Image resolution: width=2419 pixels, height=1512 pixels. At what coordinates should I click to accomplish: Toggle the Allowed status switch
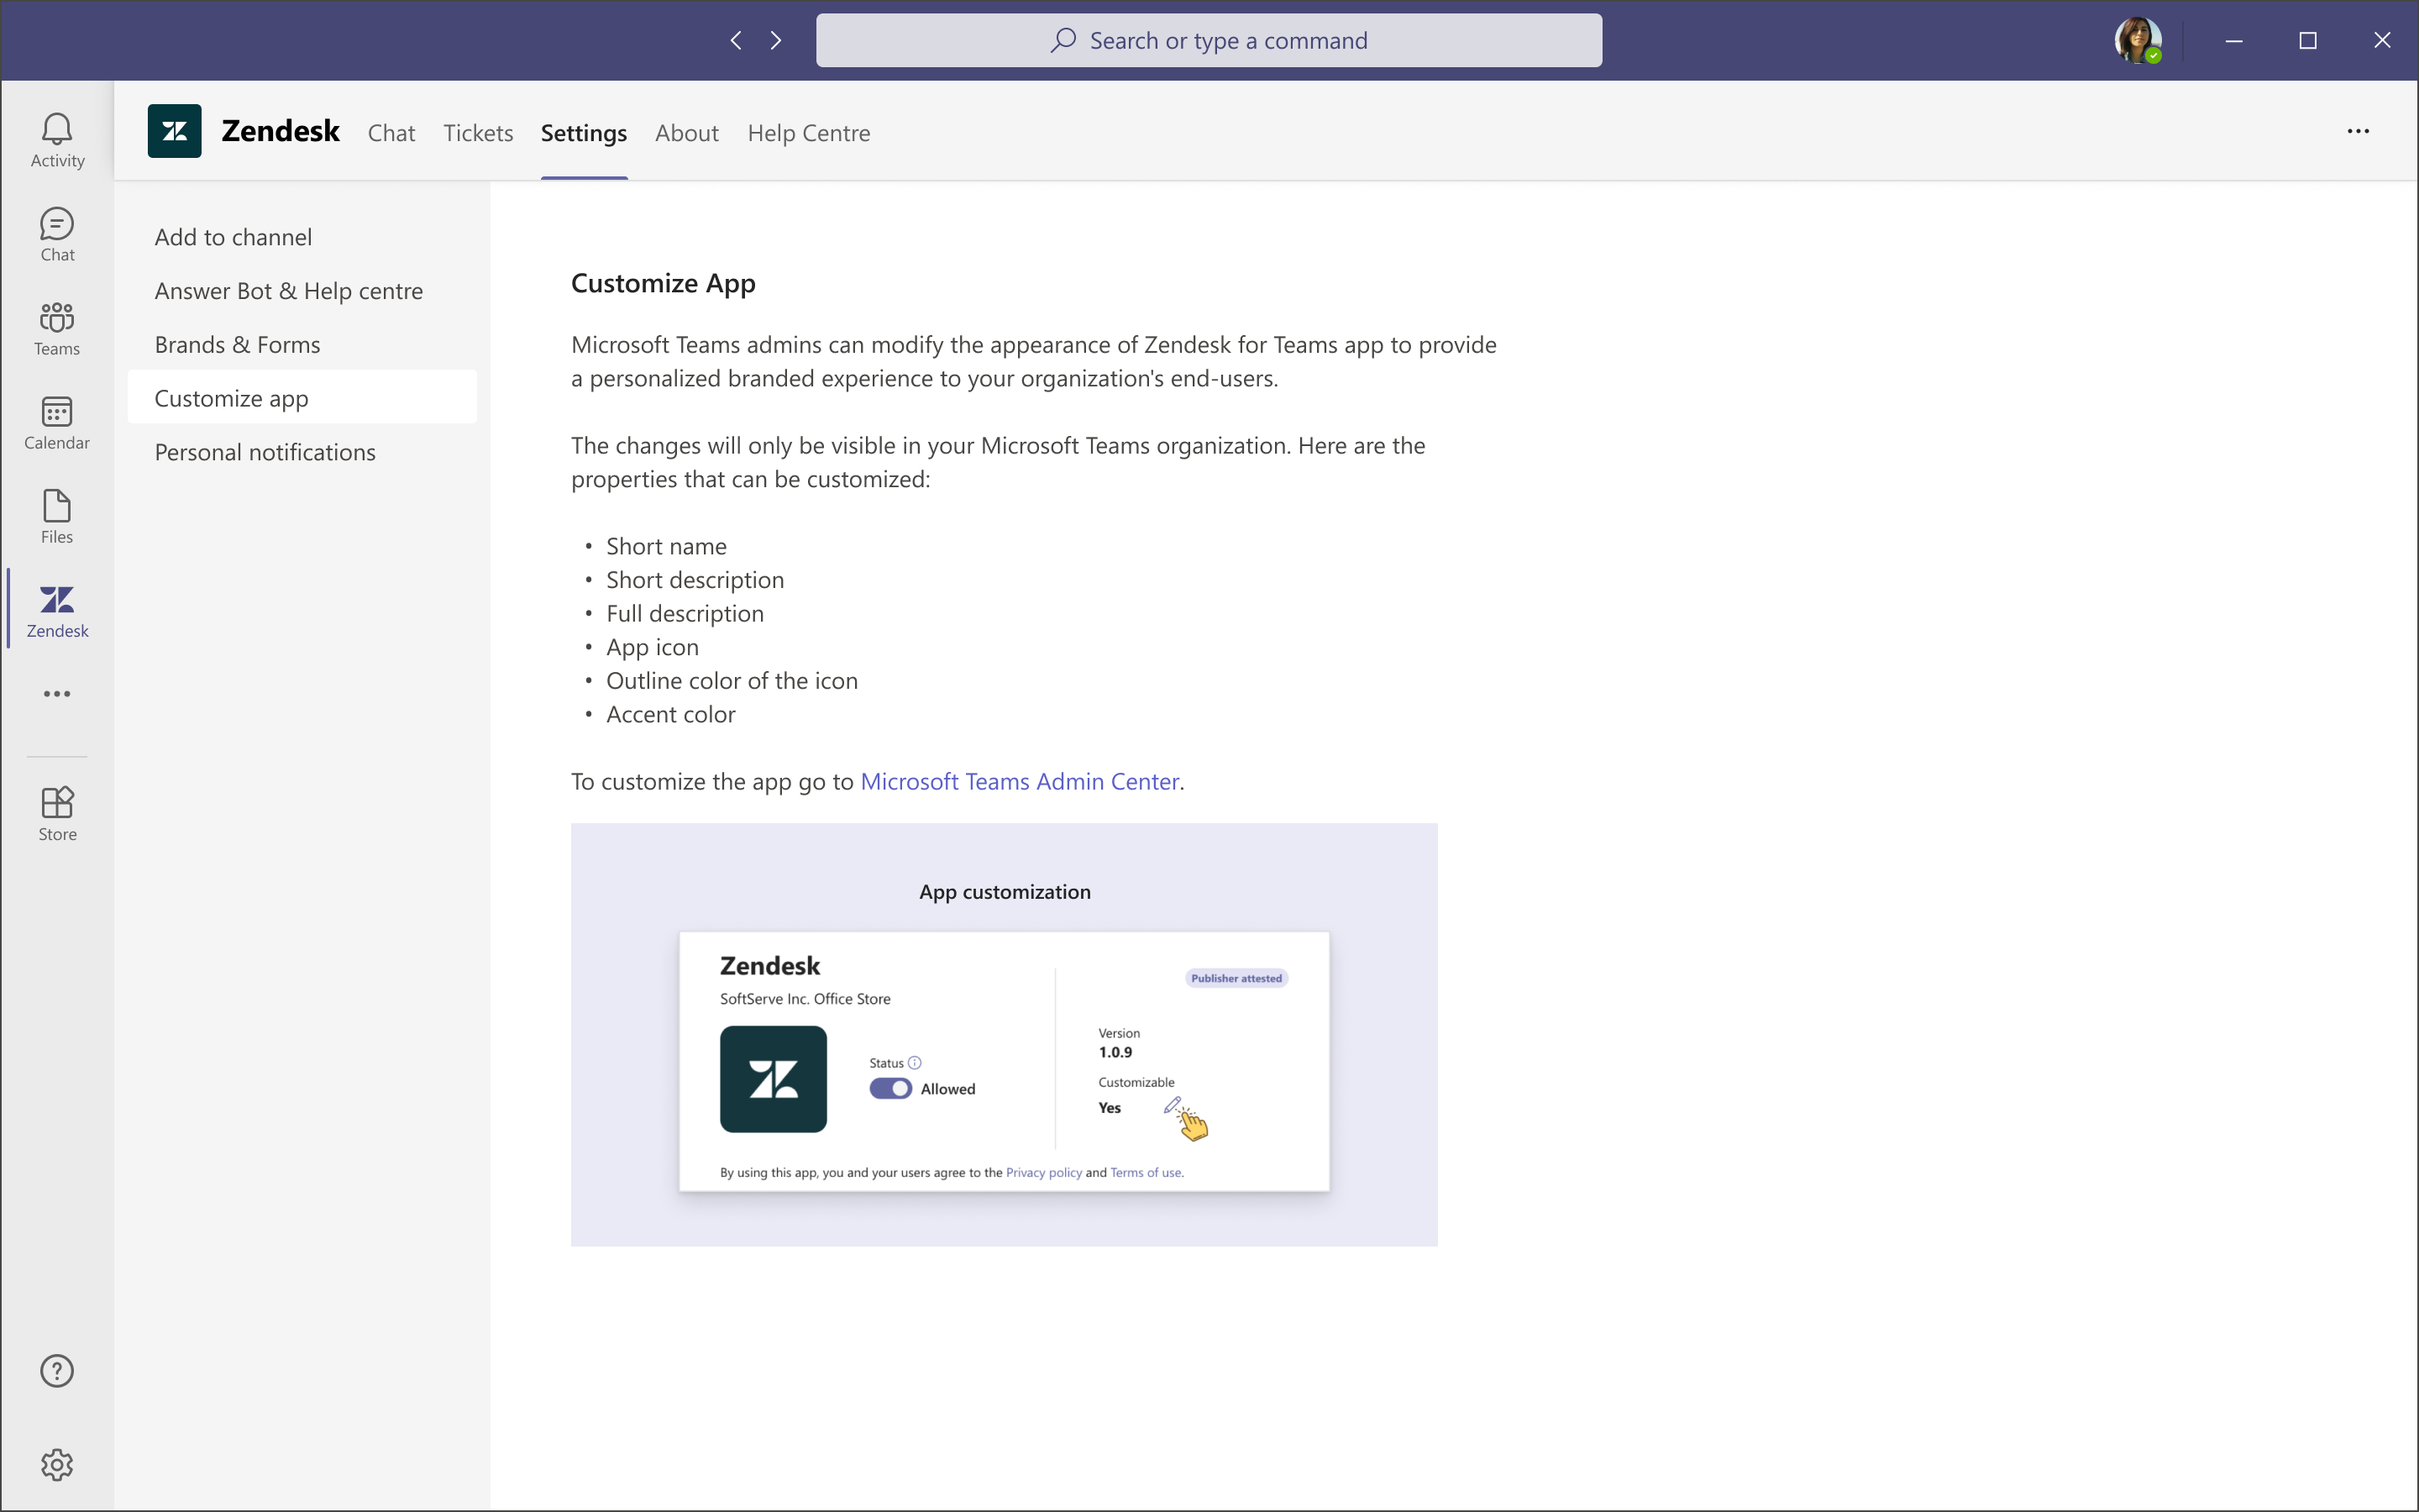click(x=889, y=1088)
